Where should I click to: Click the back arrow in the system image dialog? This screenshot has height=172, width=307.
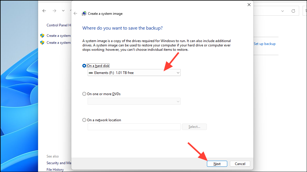75,13
